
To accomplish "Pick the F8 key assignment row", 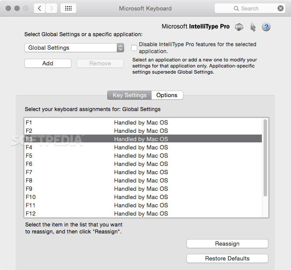I will [143, 180].
